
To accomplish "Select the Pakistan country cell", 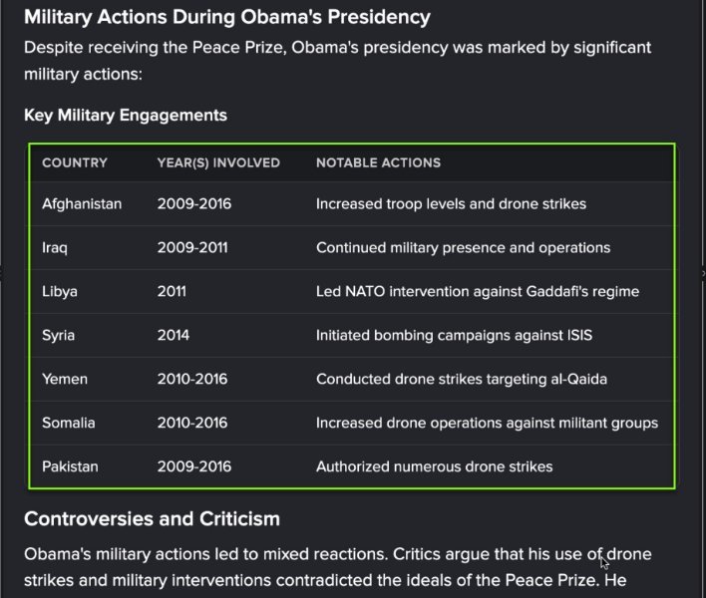I will [70, 466].
